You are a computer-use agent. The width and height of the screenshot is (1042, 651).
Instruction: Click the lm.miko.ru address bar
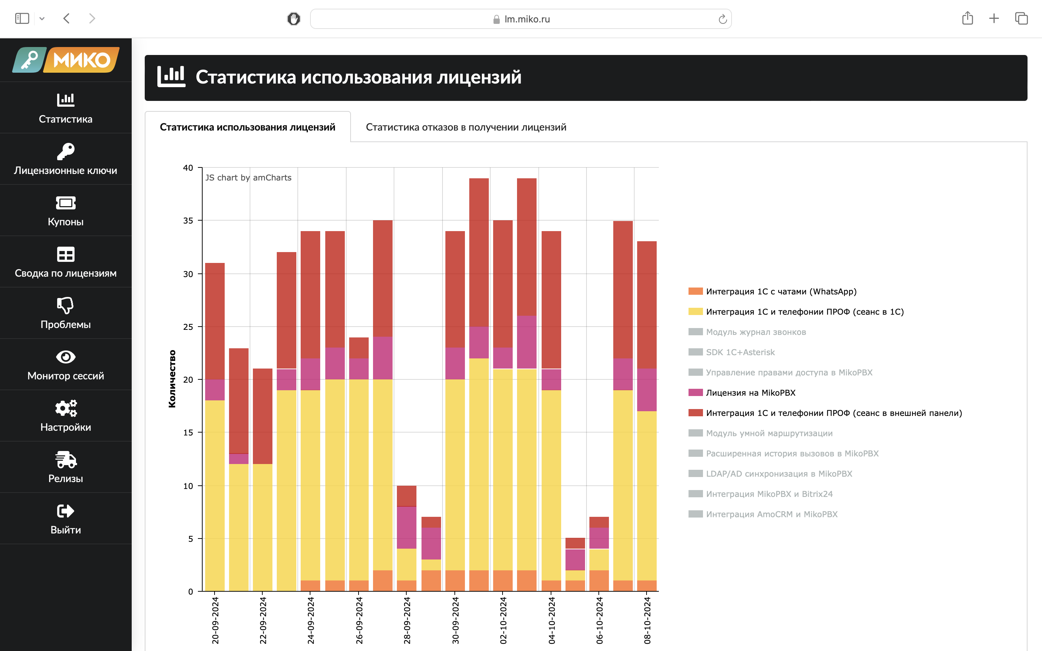(x=521, y=19)
